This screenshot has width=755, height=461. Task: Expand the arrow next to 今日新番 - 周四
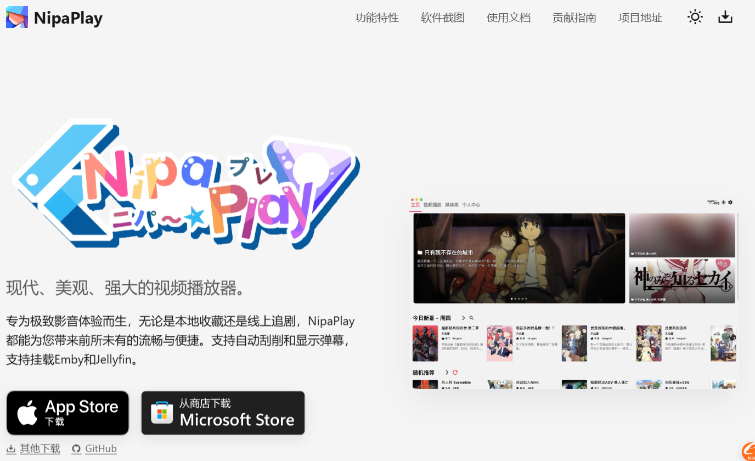pyautogui.click(x=463, y=318)
